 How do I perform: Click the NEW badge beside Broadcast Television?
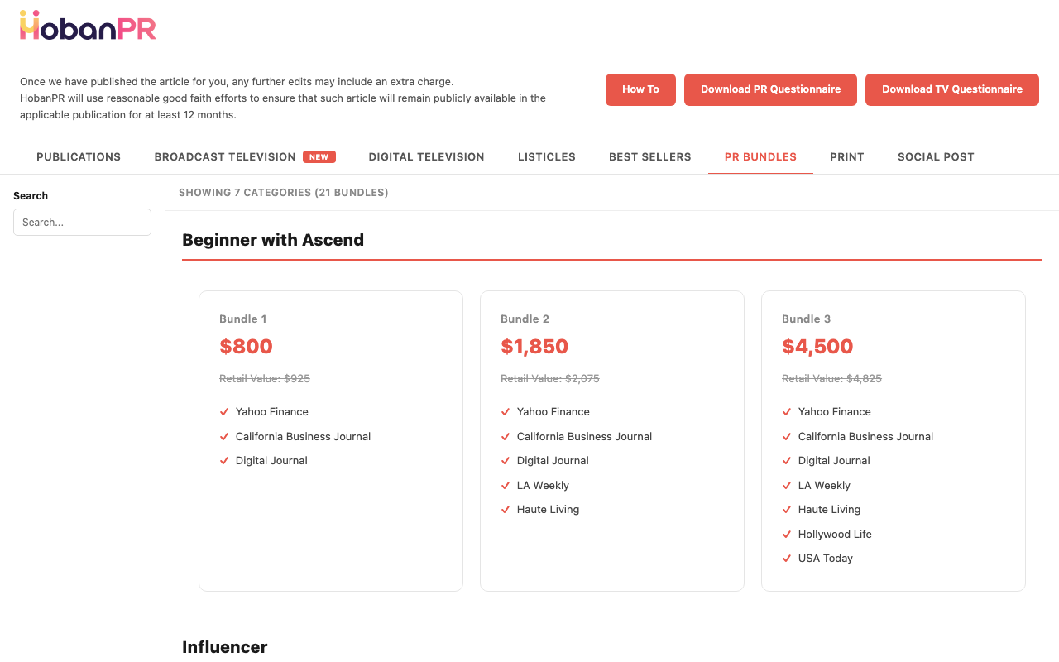coord(319,156)
